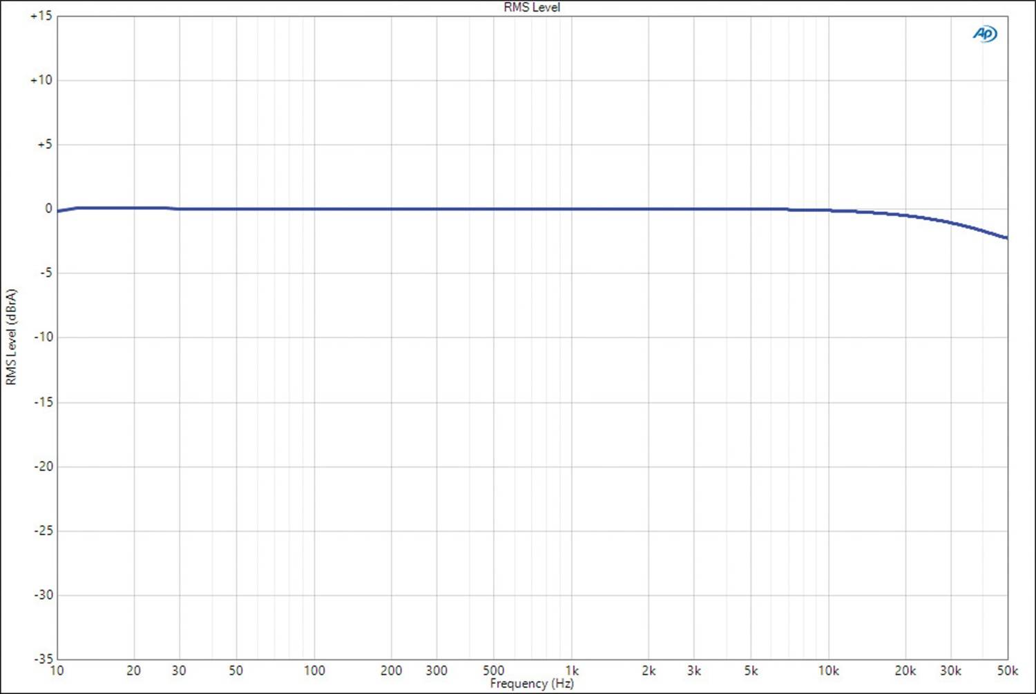Screen dimensions: 1036x694
Task: Click the 50 frequency tick label
Action: click(x=236, y=671)
